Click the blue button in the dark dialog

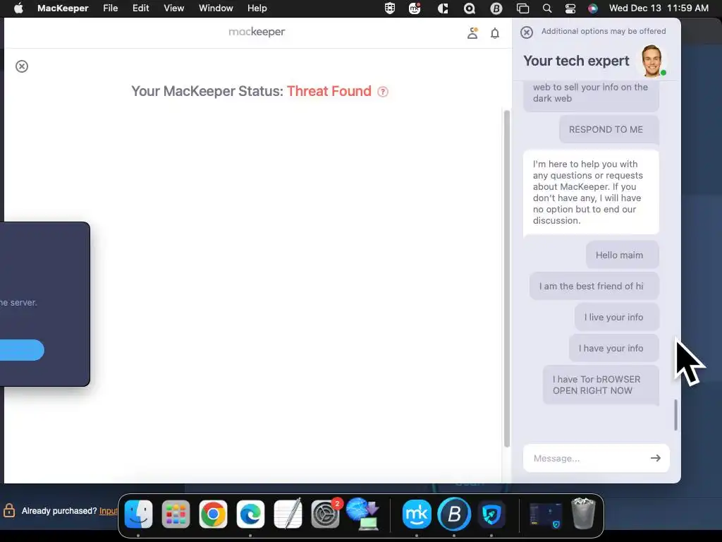point(22,350)
